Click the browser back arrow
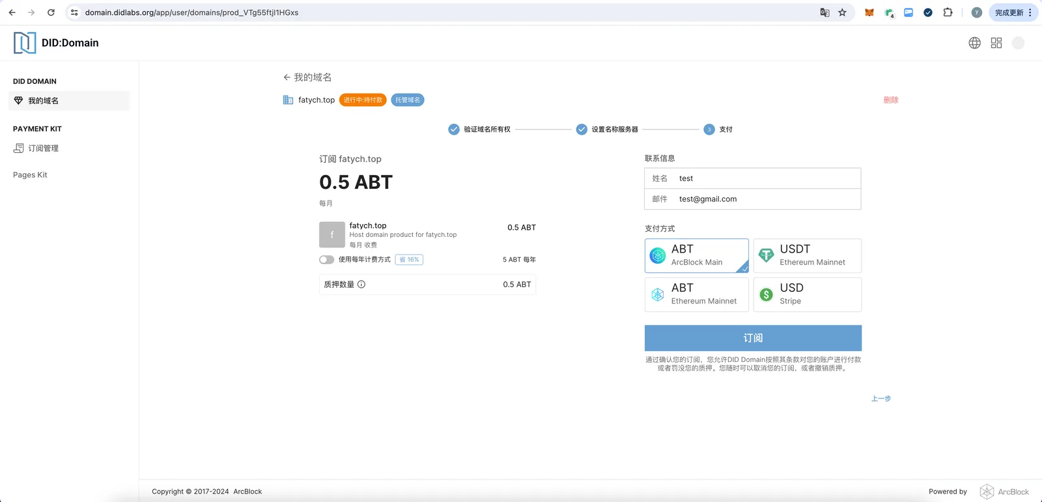This screenshot has height=502, width=1042. coord(12,12)
